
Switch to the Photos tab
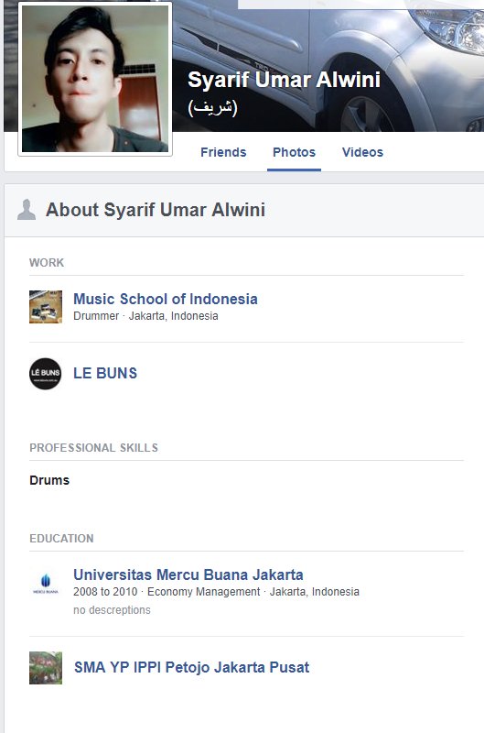point(294,152)
